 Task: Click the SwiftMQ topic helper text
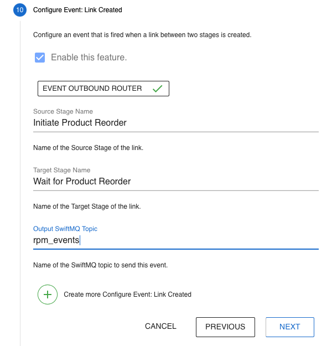click(x=100, y=265)
